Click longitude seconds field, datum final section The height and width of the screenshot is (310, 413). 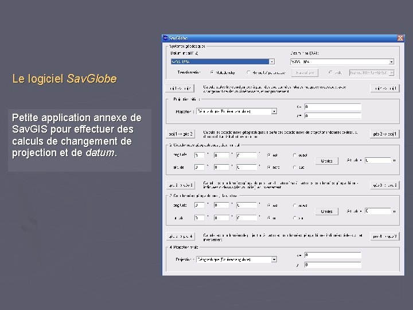click(x=247, y=205)
